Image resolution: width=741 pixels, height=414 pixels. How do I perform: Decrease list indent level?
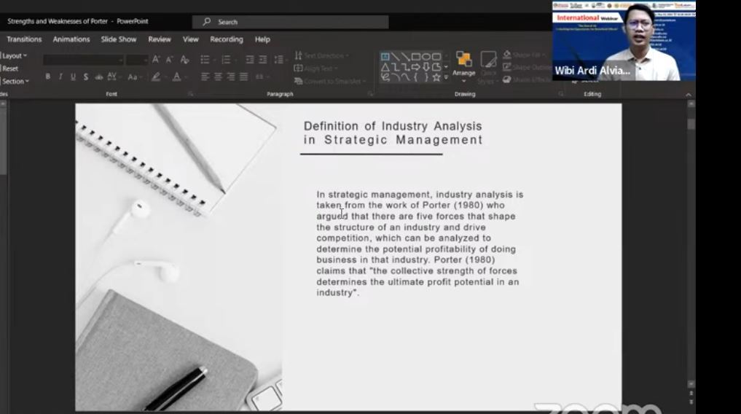249,59
